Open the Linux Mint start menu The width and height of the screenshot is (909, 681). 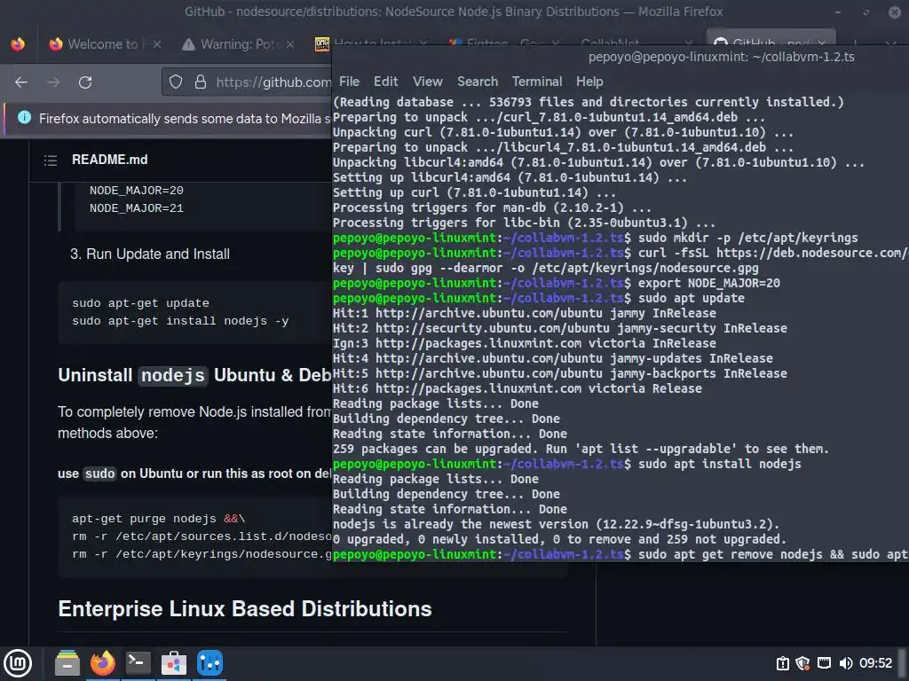pos(18,663)
